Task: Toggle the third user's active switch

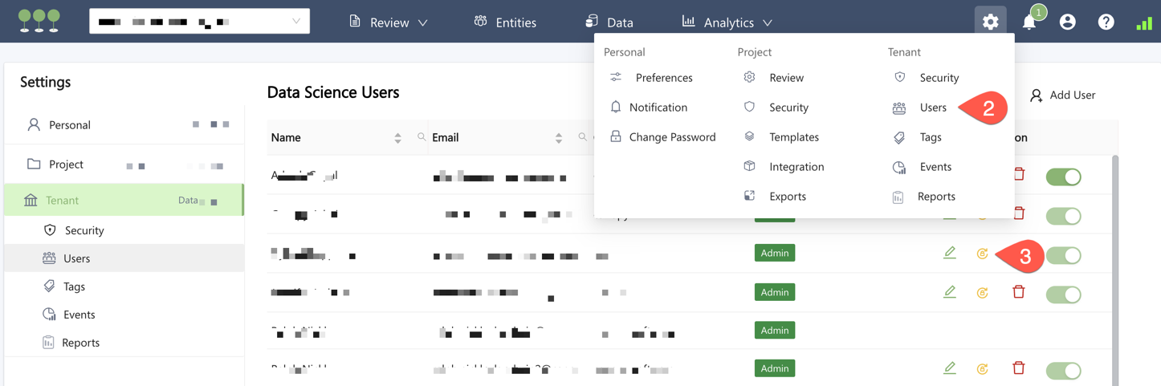Action: pos(1063,255)
